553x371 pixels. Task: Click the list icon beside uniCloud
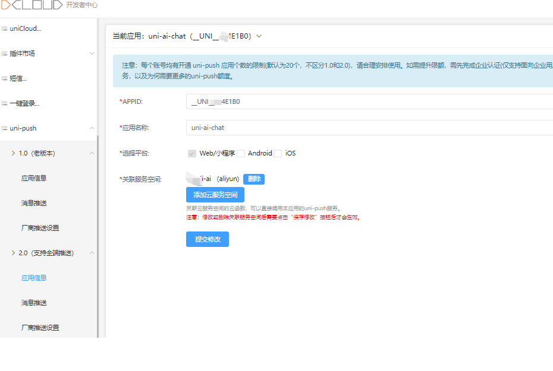(4, 28)
